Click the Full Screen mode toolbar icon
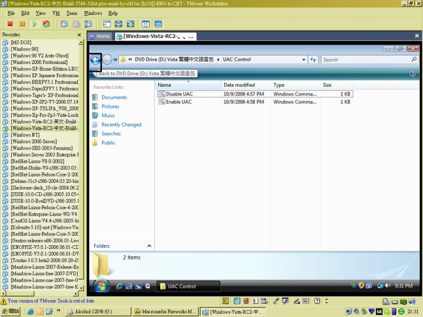This screenshot has height=317, width=423. click(131, 24)
